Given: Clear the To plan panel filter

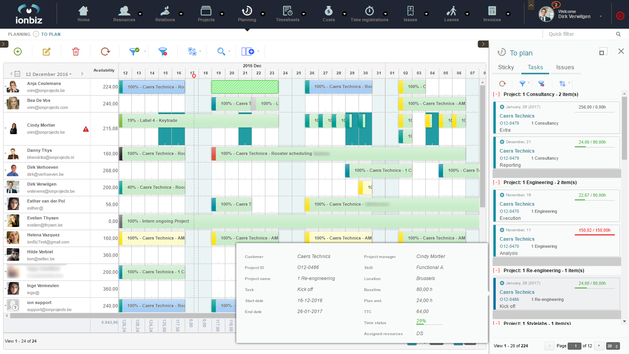Looking at the screenshot, I should [x=541, y=83].
